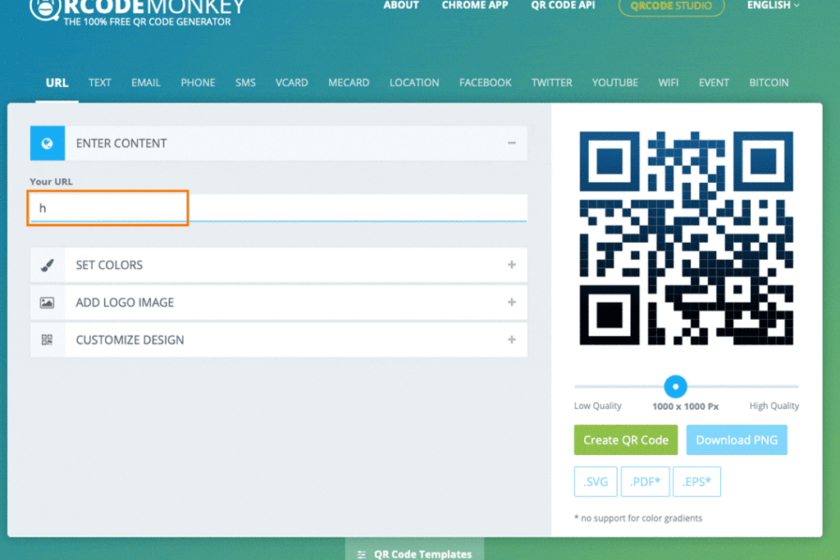Screen dimensions: 840x560
Task: Open the About page link
Action: 400,6
